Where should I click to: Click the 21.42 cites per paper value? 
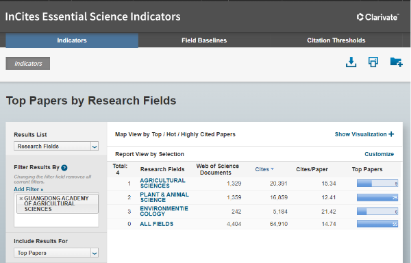point(329,212)
